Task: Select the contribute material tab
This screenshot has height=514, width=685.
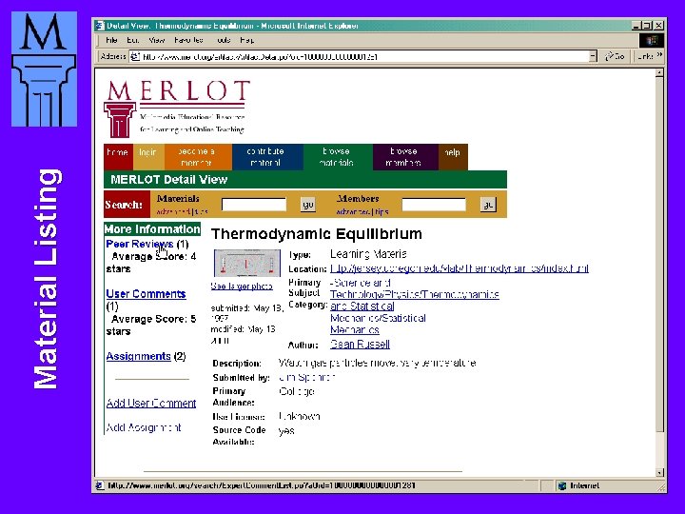Action: [x=267, y=157]
